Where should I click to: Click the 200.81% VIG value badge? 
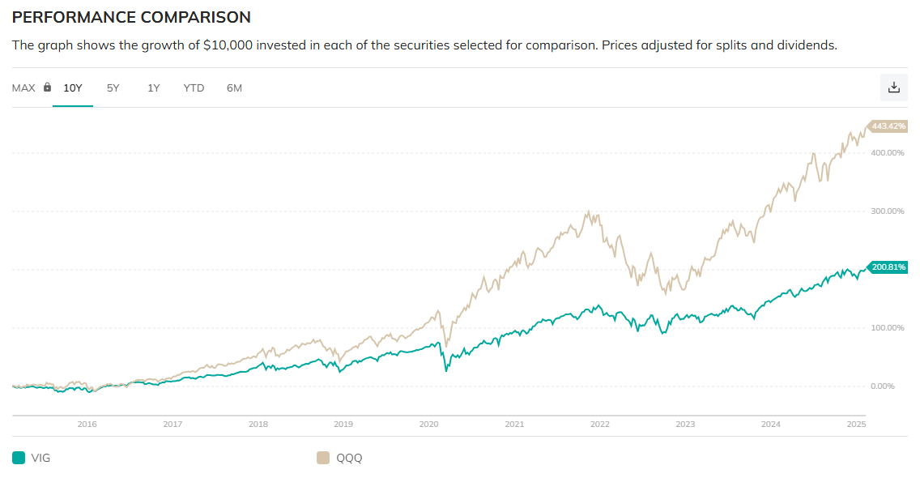pos(888,267)
